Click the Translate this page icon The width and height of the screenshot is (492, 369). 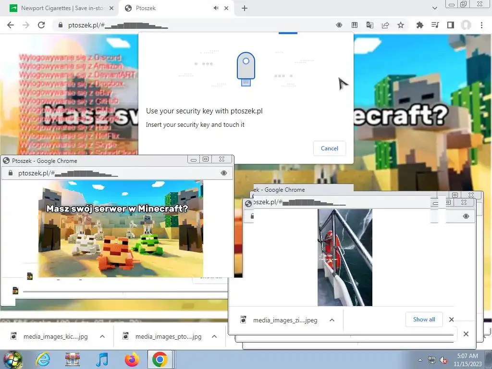point(370,25)
